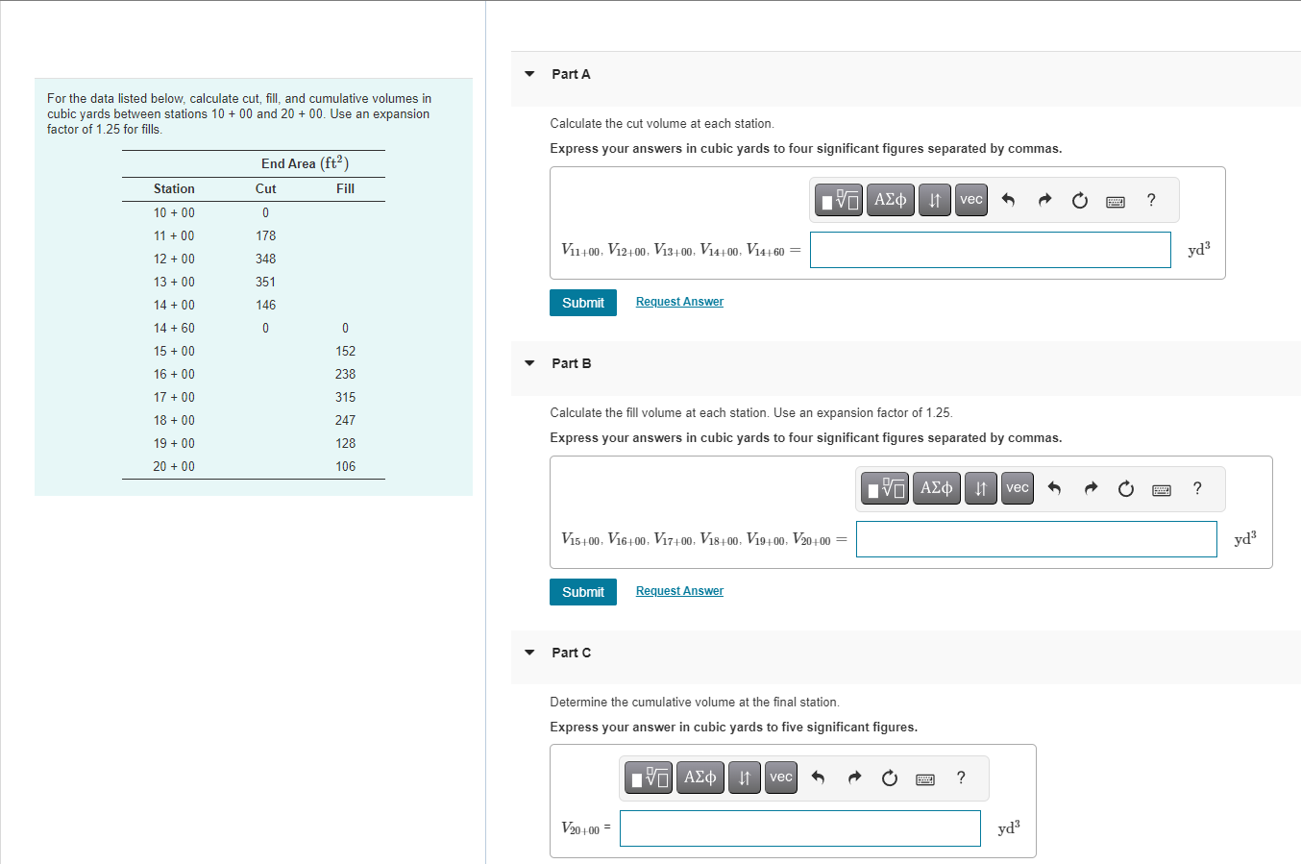Open Greek symbols menu in Part A
The image size is (1301, 864).
coord(891,200)
